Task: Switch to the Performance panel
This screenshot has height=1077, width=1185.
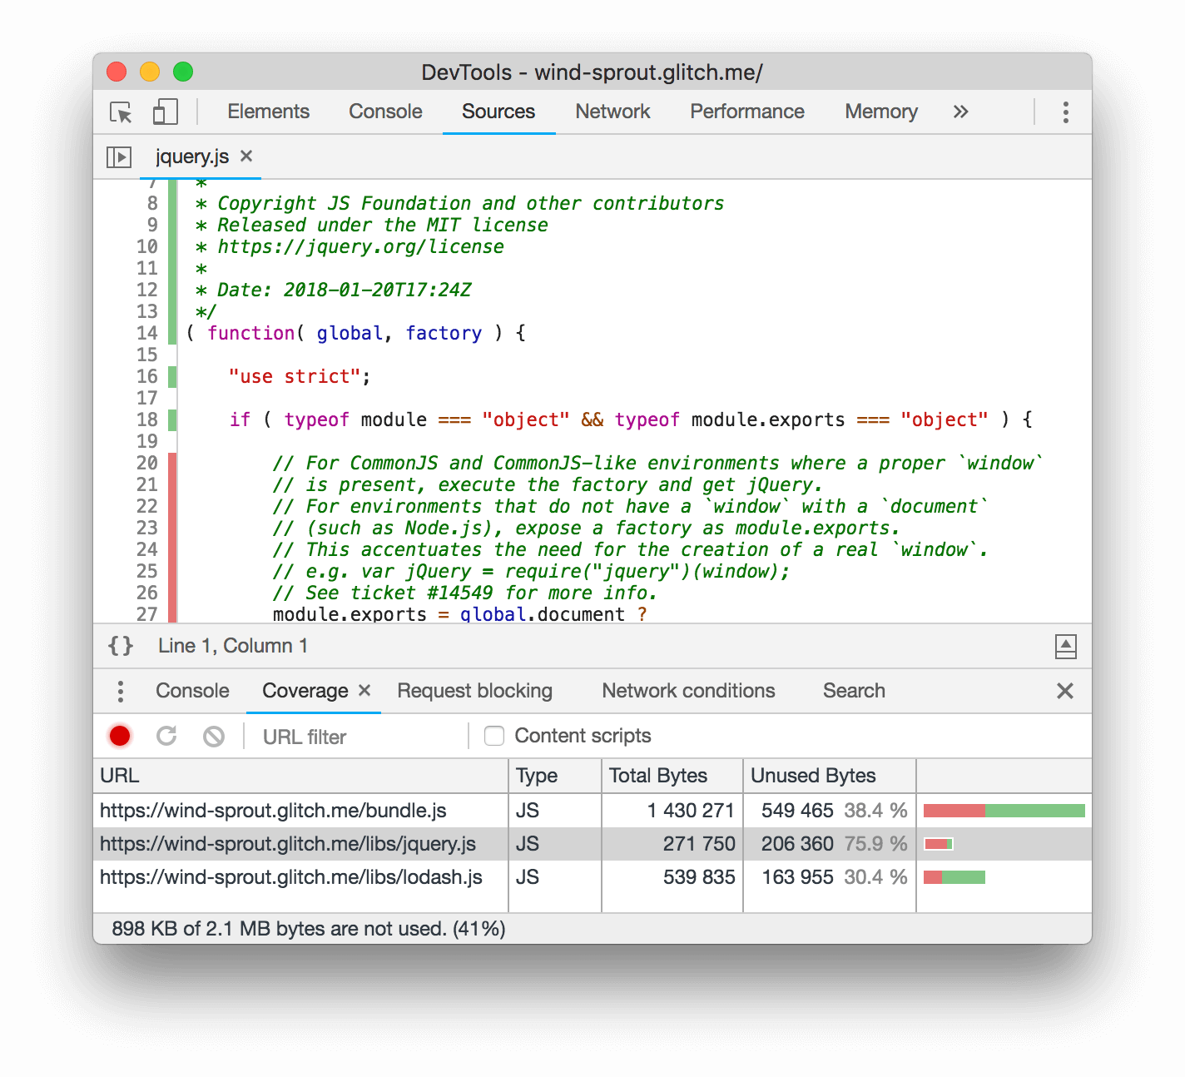Action: 746,112
